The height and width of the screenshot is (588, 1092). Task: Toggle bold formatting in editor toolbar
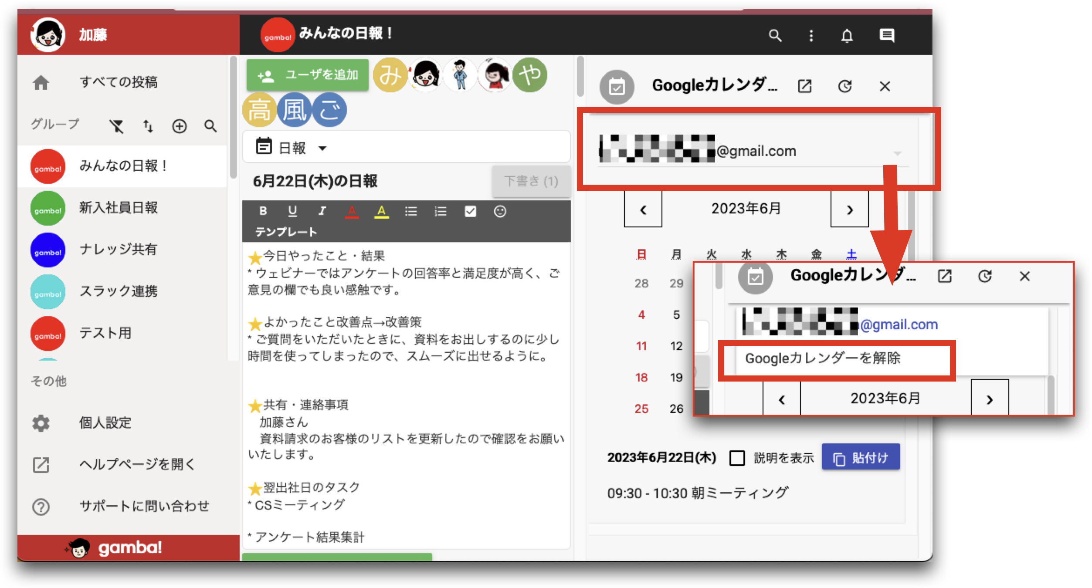pyautogui.click(x=263, y=211)
